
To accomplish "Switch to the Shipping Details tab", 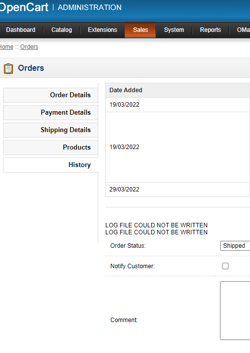I will tap(50, 130).
